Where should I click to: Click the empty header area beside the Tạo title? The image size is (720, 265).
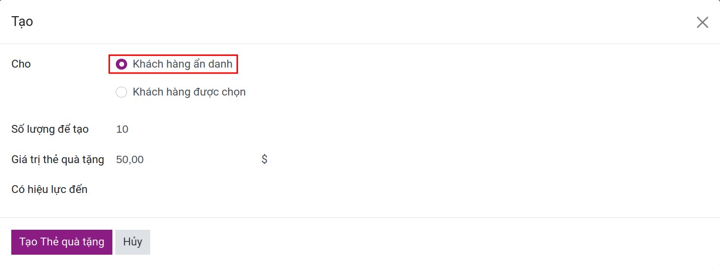pyautogui.click(x=344, y=22)
